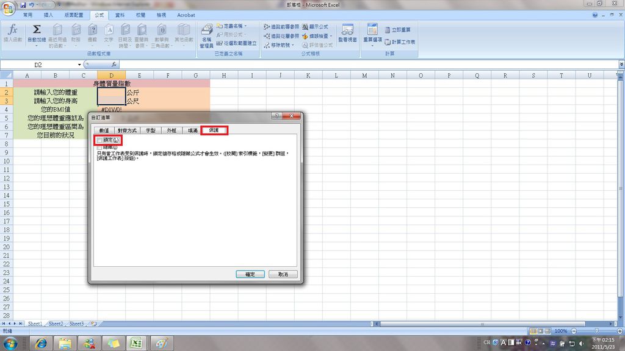This screenshot has width=625, height=351.
Task: Click column header M
Action: tap(364, 75)
